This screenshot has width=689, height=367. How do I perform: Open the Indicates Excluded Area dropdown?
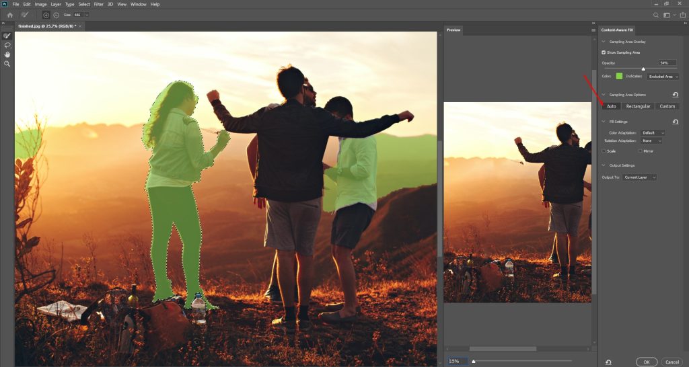663,77
